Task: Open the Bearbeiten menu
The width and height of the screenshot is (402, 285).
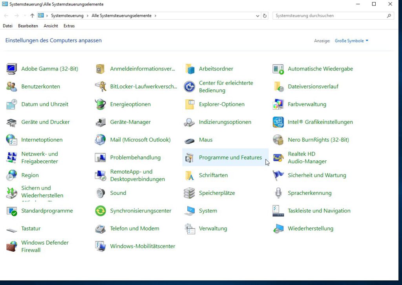Action: 28,26
